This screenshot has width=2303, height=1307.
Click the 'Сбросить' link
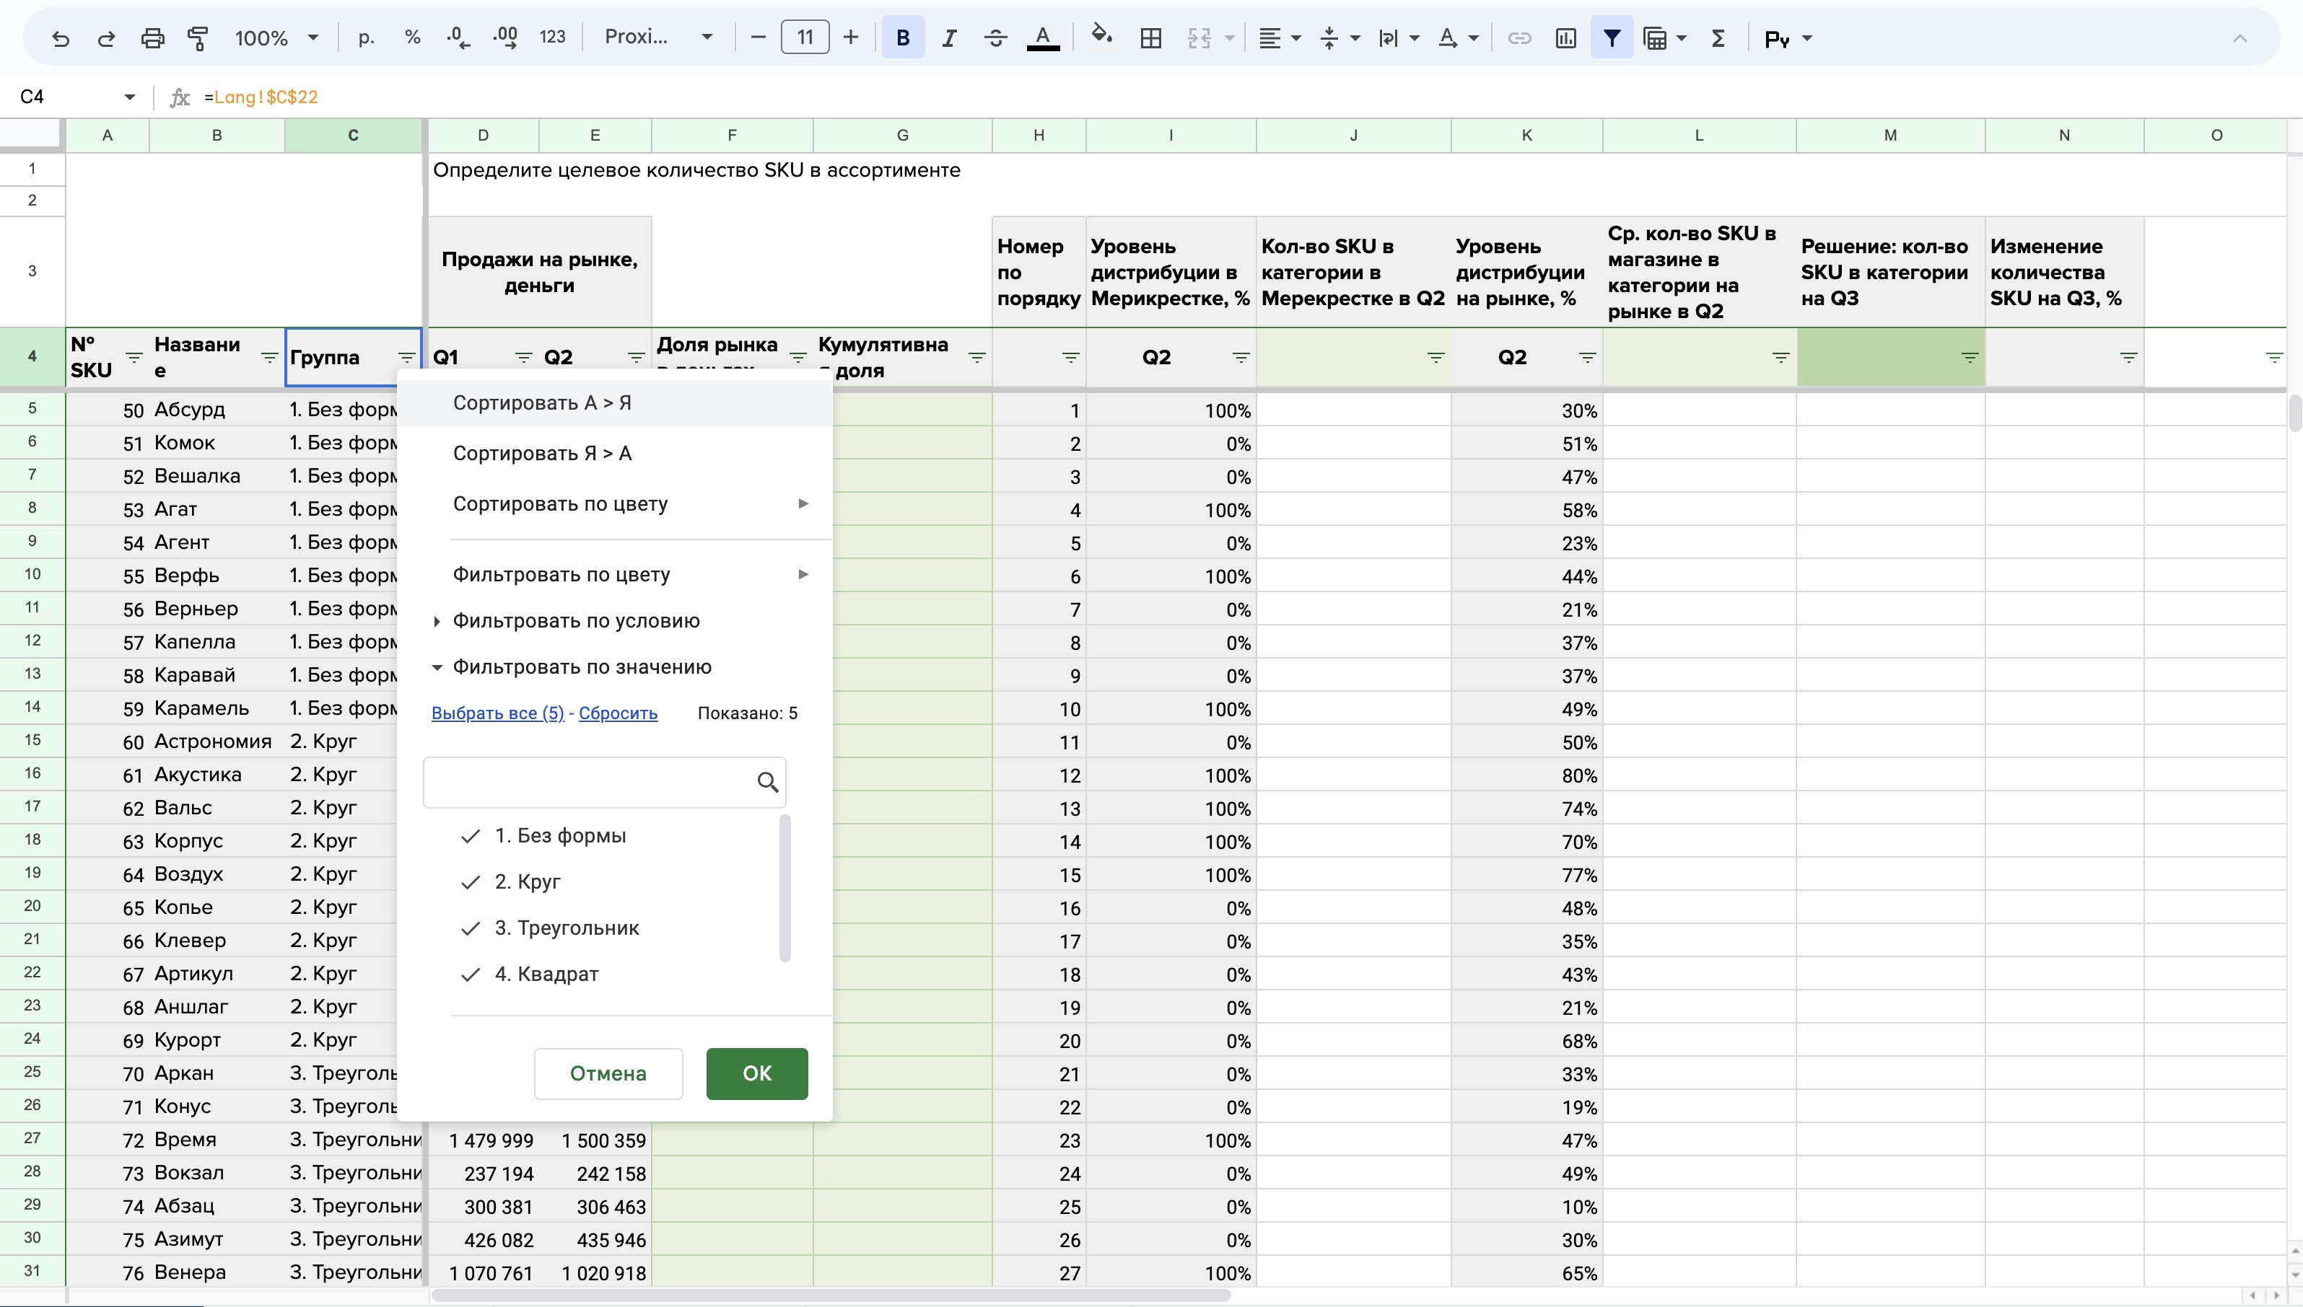[617, 713]
